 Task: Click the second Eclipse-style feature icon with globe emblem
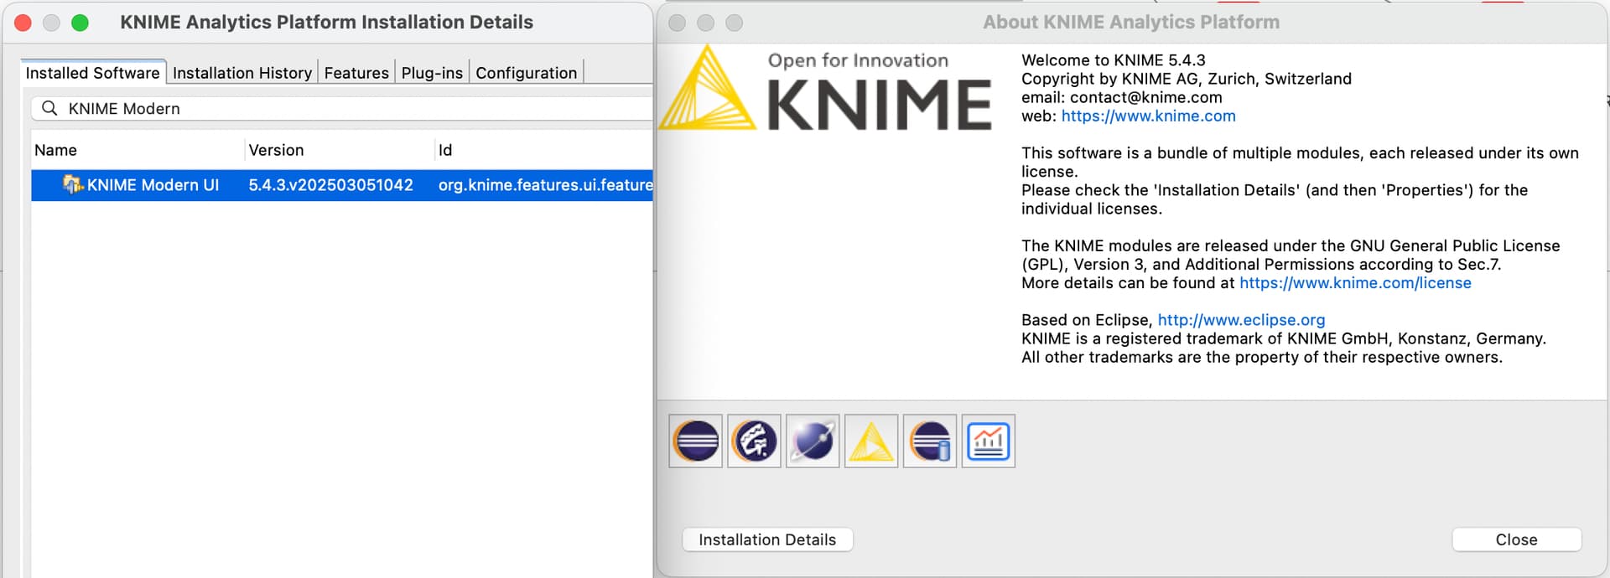point(754,441)
